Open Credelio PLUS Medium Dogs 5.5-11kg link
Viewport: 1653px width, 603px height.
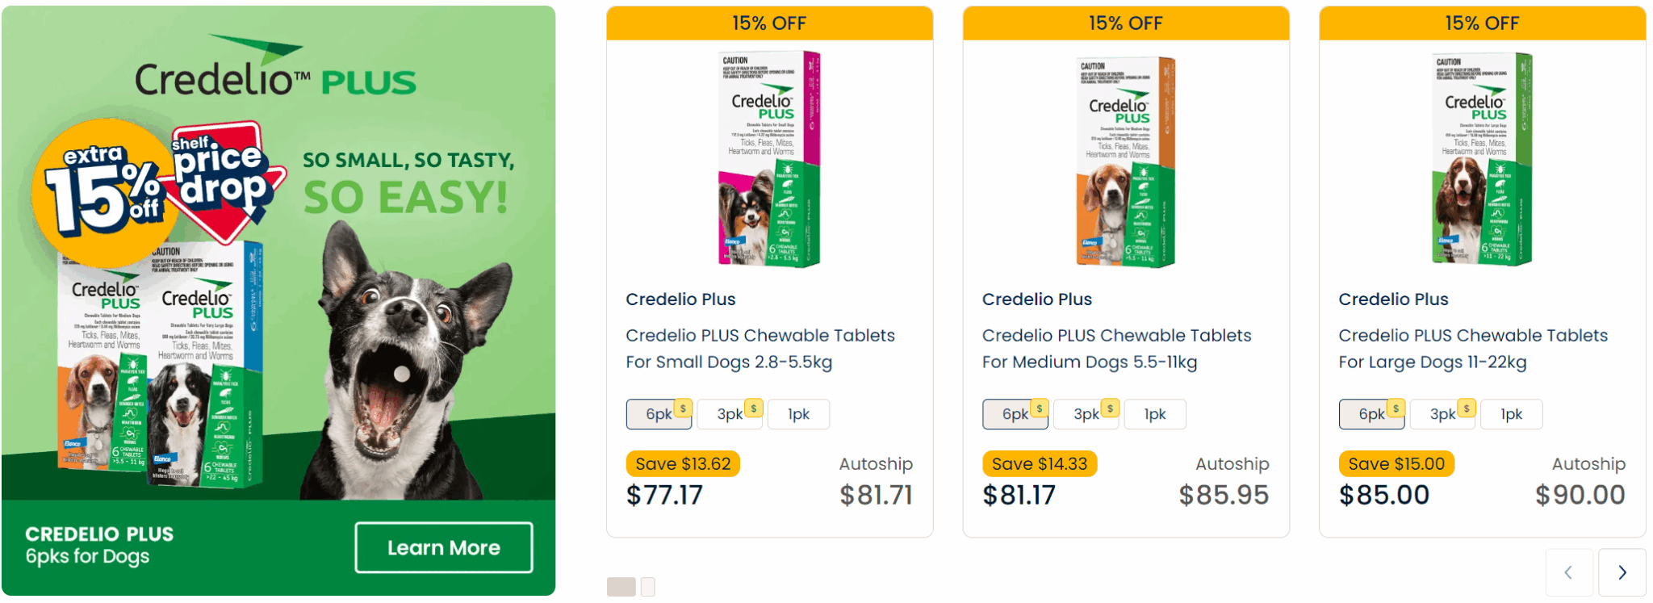(x=1116, y=348)
